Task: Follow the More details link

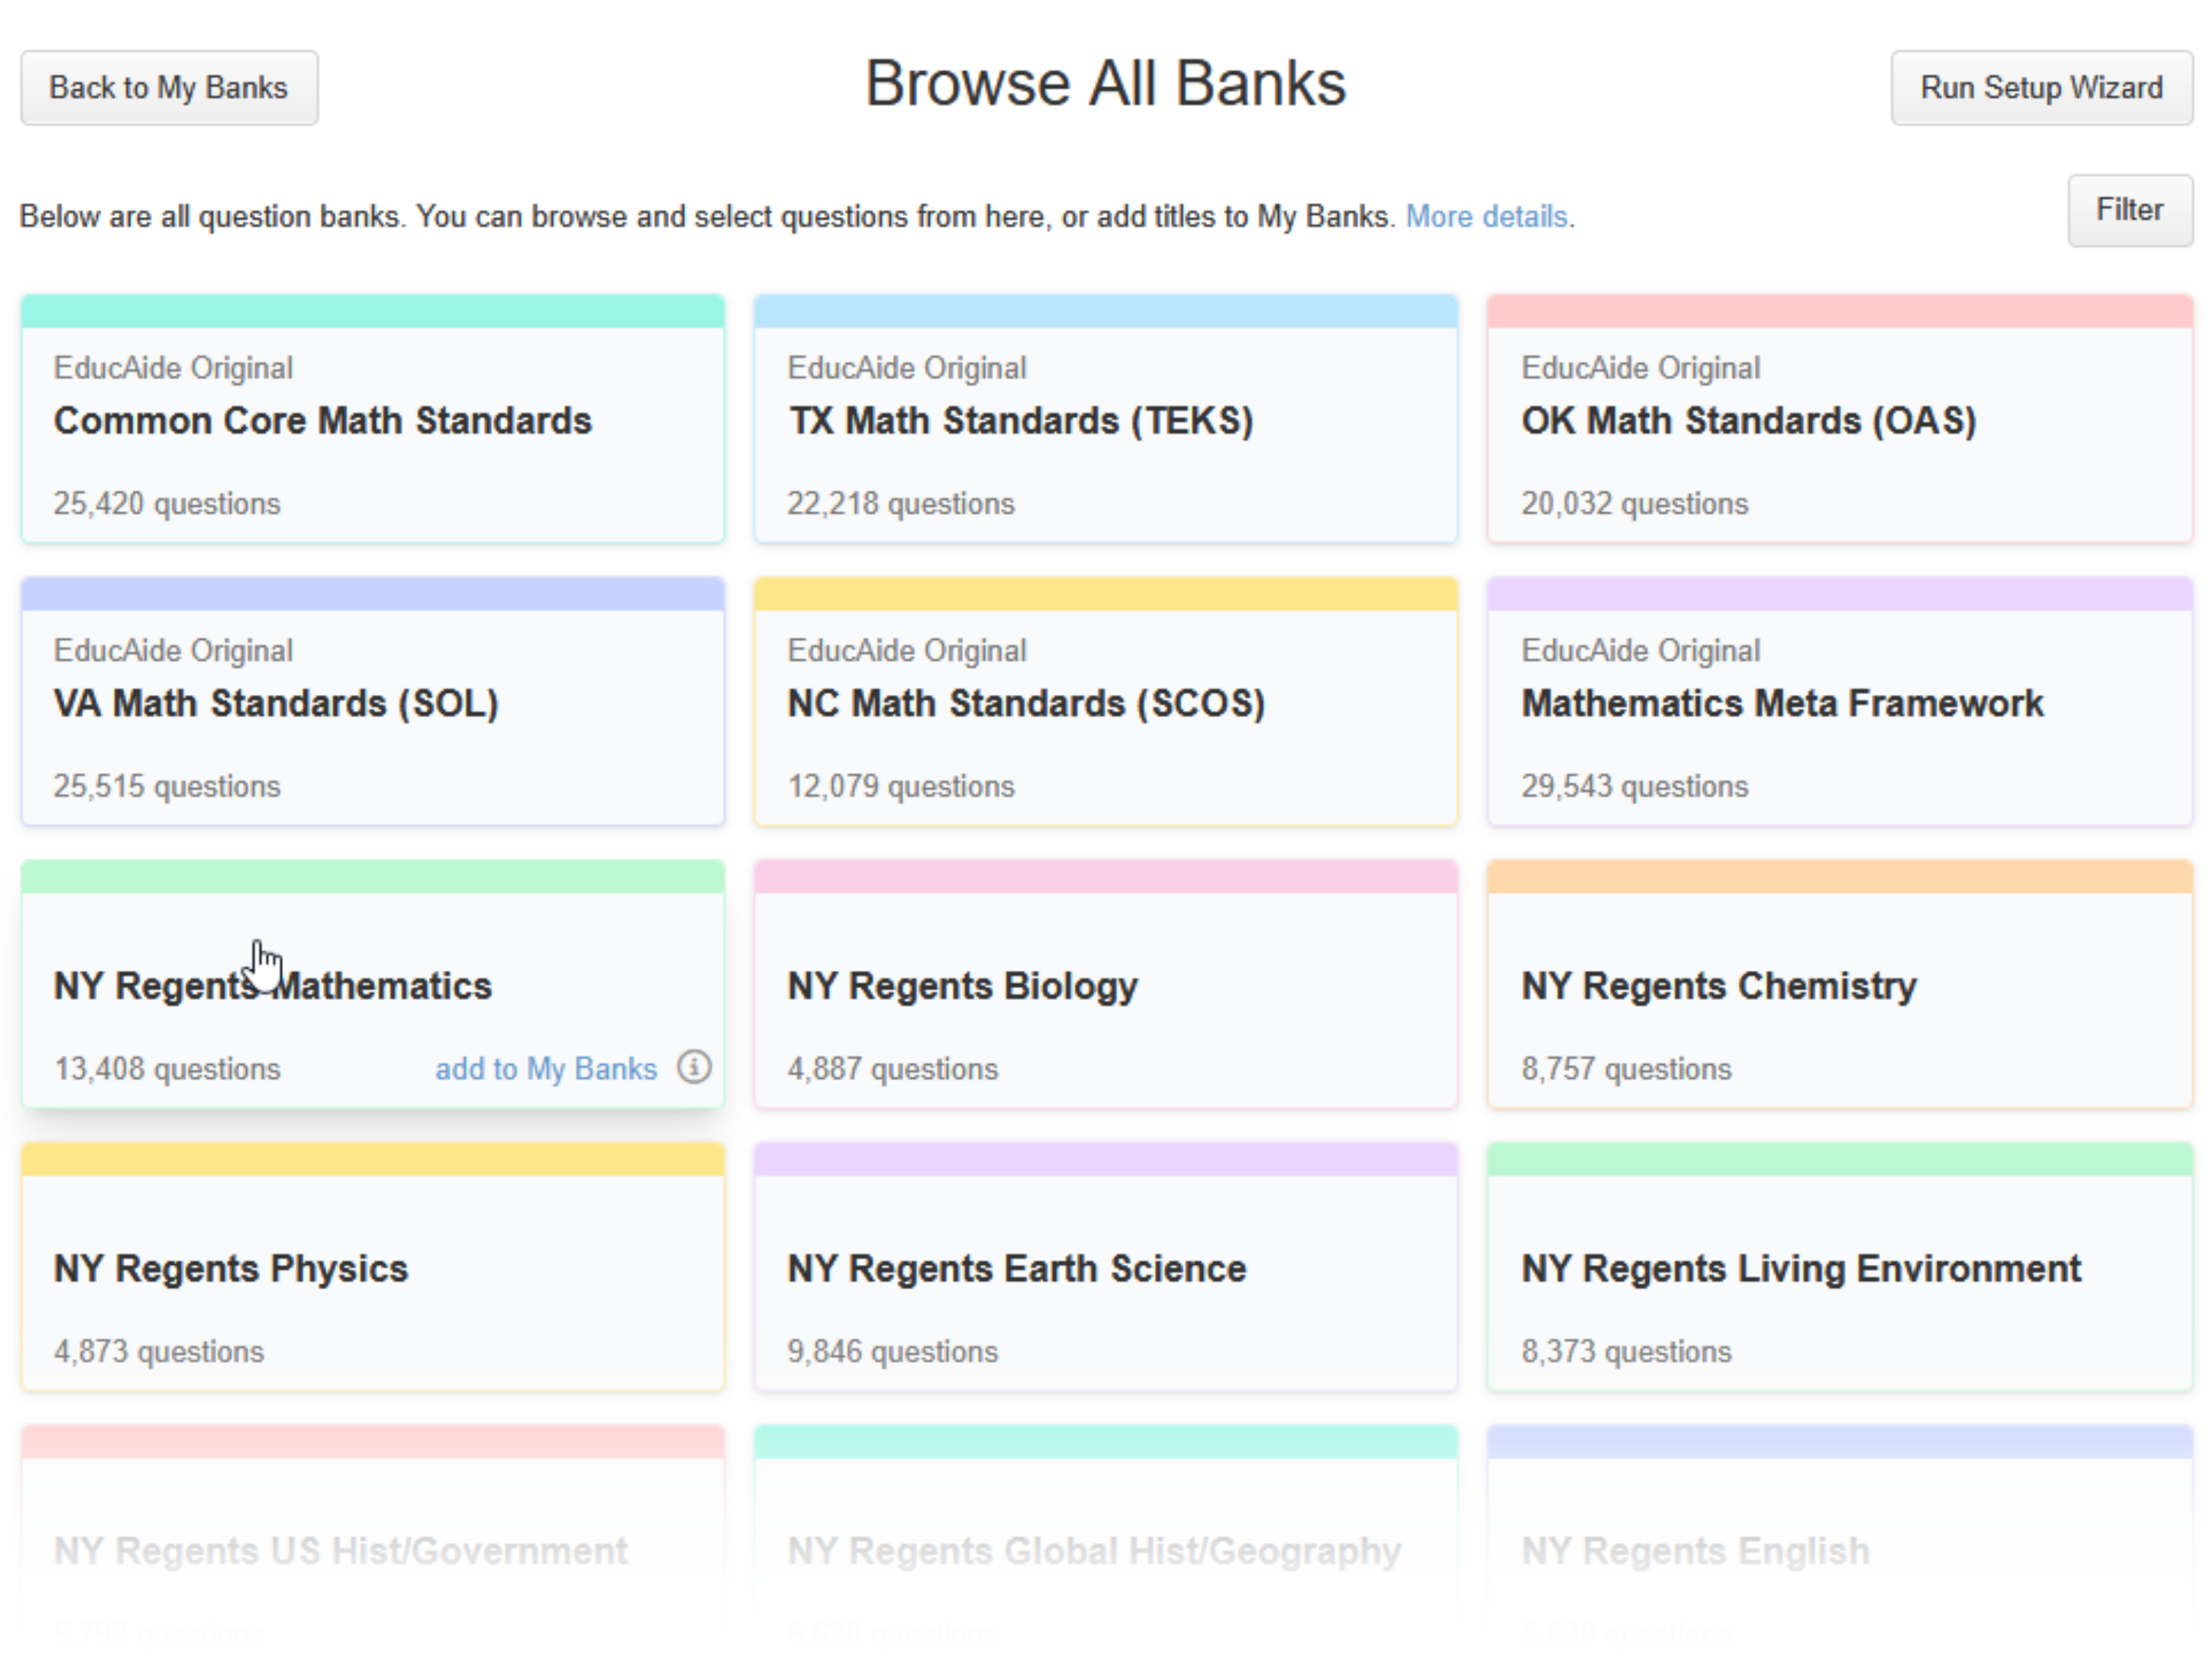Action: click(1486, 216)
